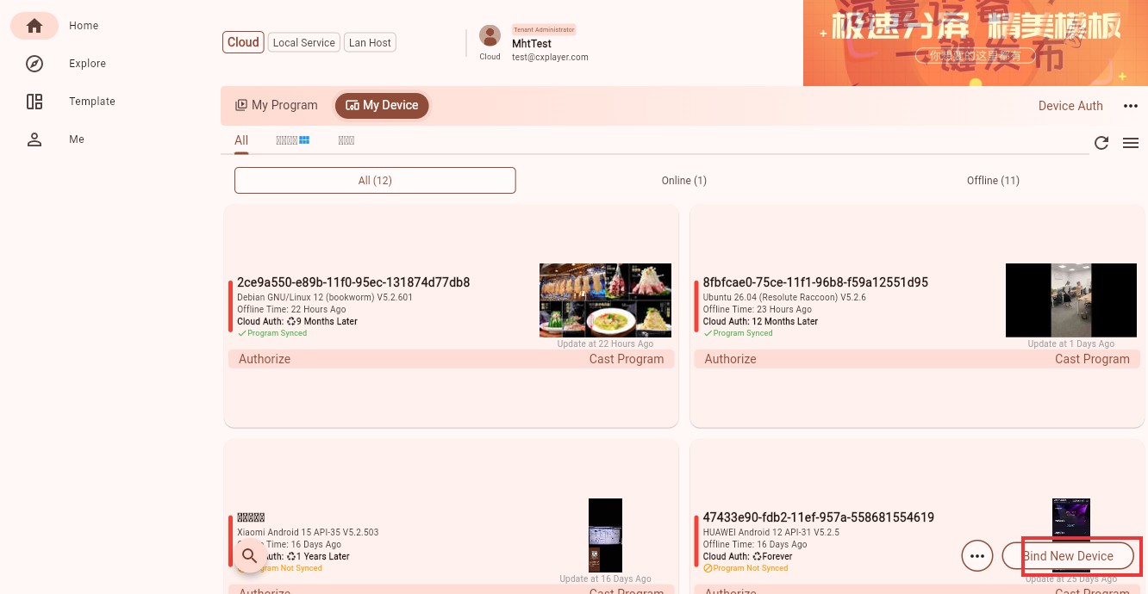Click the floating search magnifier button
The image size is (1148, 594).
tap(250, 556)
